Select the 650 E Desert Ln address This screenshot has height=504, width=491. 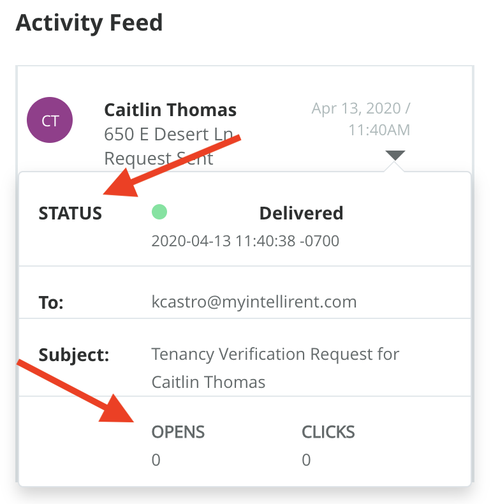pos(165,134)
